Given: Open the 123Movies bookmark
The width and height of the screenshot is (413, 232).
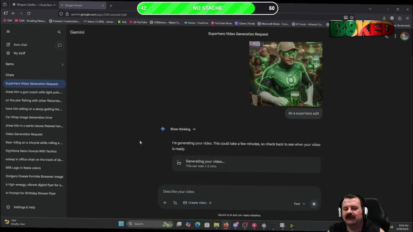Looking at the screenshot, I should tap(165, 23).
